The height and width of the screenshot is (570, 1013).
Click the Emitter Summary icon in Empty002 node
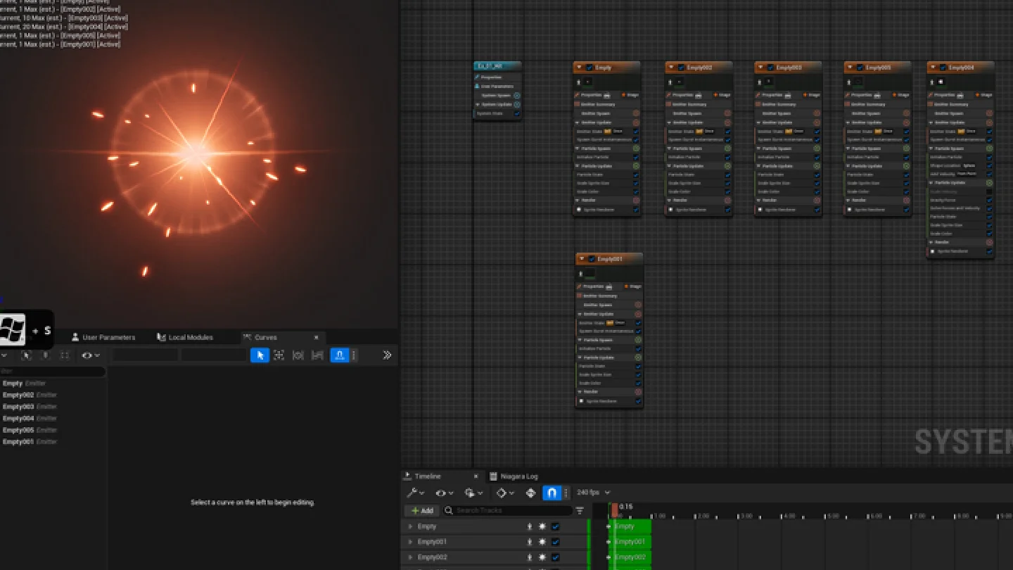point(670,104)
